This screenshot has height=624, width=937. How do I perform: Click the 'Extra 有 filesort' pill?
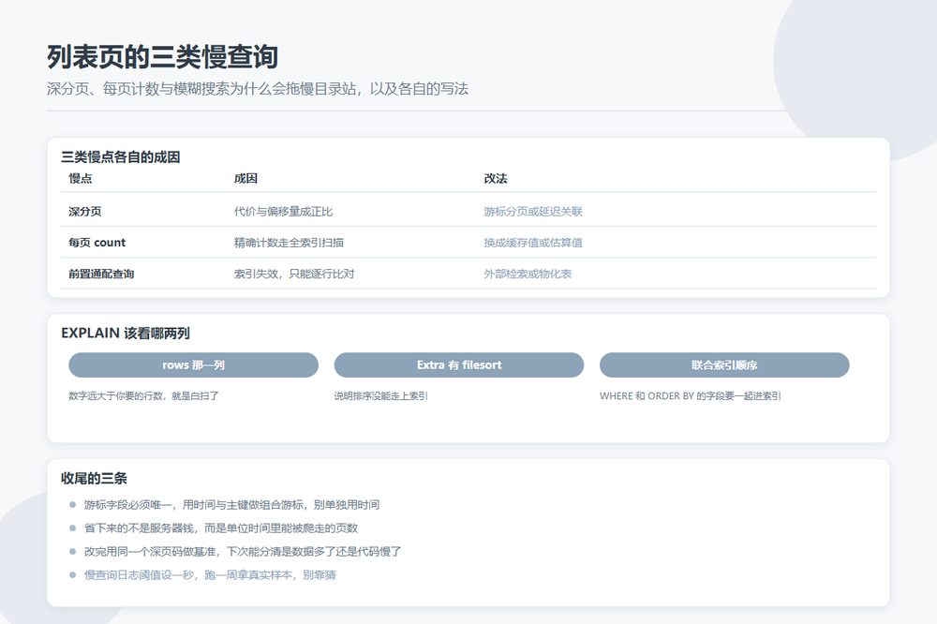coord(459,364)
